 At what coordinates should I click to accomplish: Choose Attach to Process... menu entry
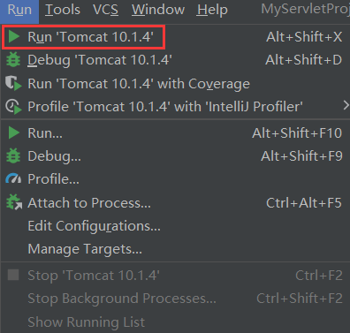tap(175, 203)
